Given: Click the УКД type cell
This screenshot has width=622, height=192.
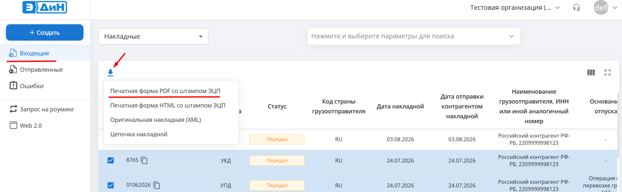Looking at the screenshot, I should coord(225,161).
